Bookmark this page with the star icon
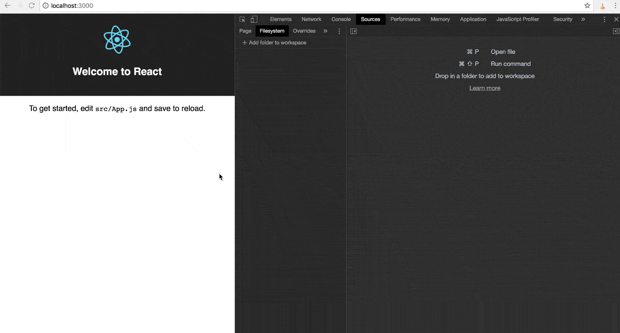 [x=587, y=6]
